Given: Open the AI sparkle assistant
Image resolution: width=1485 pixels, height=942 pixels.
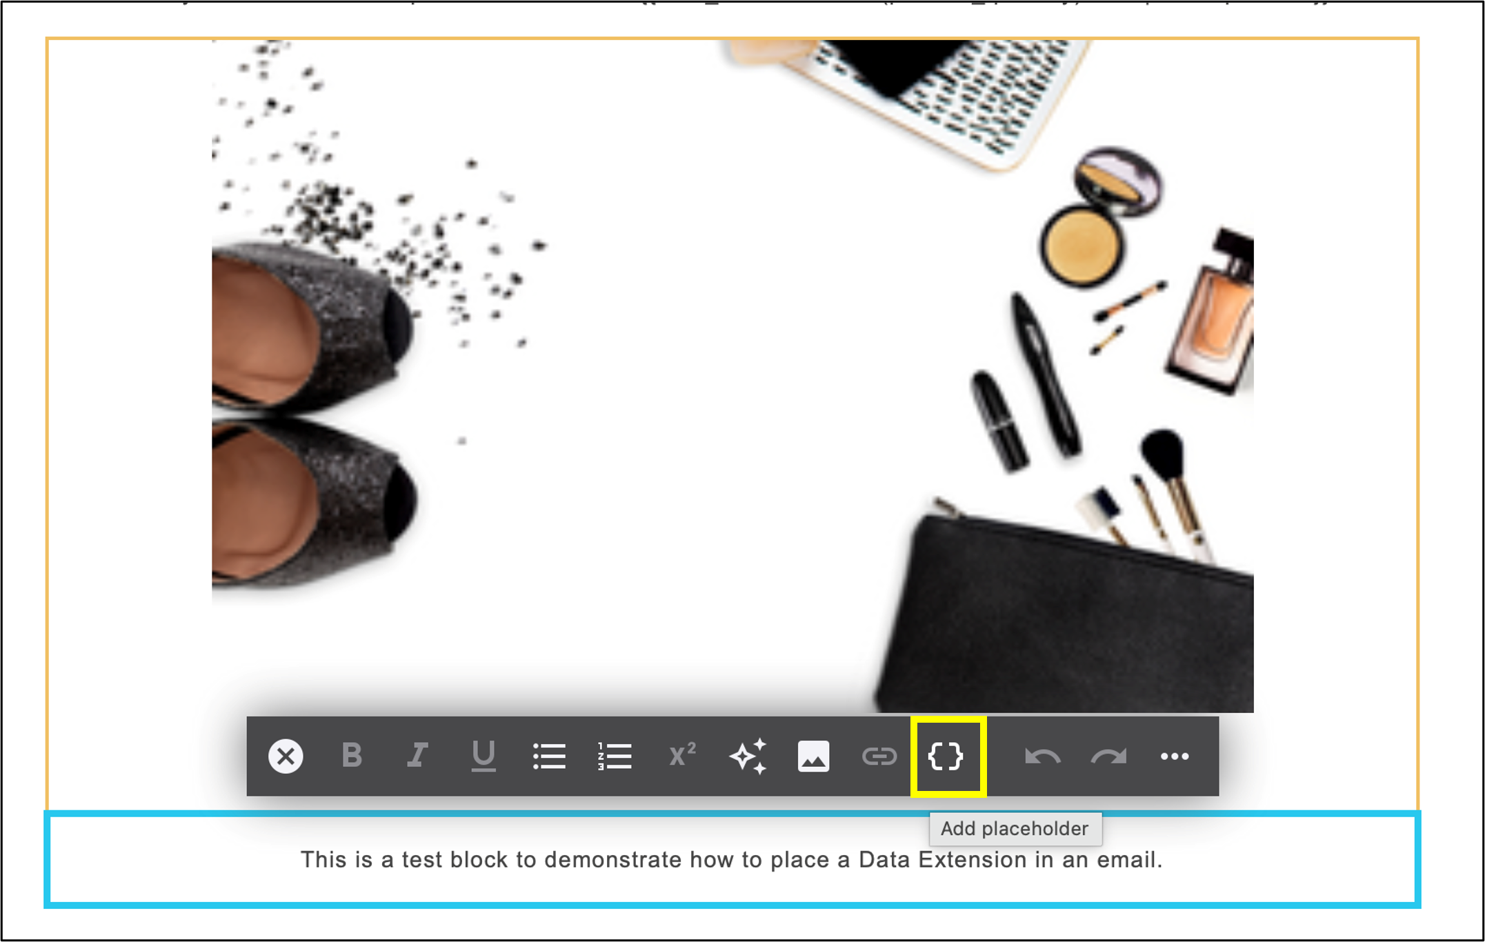Looking at the screenshot, I should 748,756.
